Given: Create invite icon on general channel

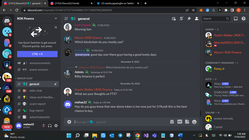Looking at the screenshot, I should point(55,84).
